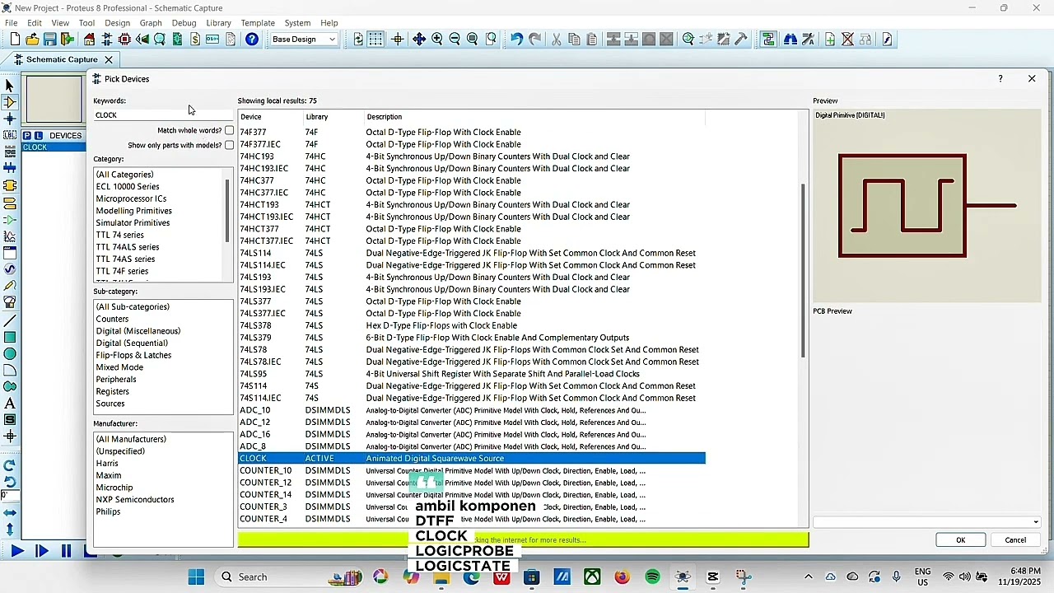The height and width of the screenshot is (593, 1054).
Task: Open the Design menu
Action: 117,23
